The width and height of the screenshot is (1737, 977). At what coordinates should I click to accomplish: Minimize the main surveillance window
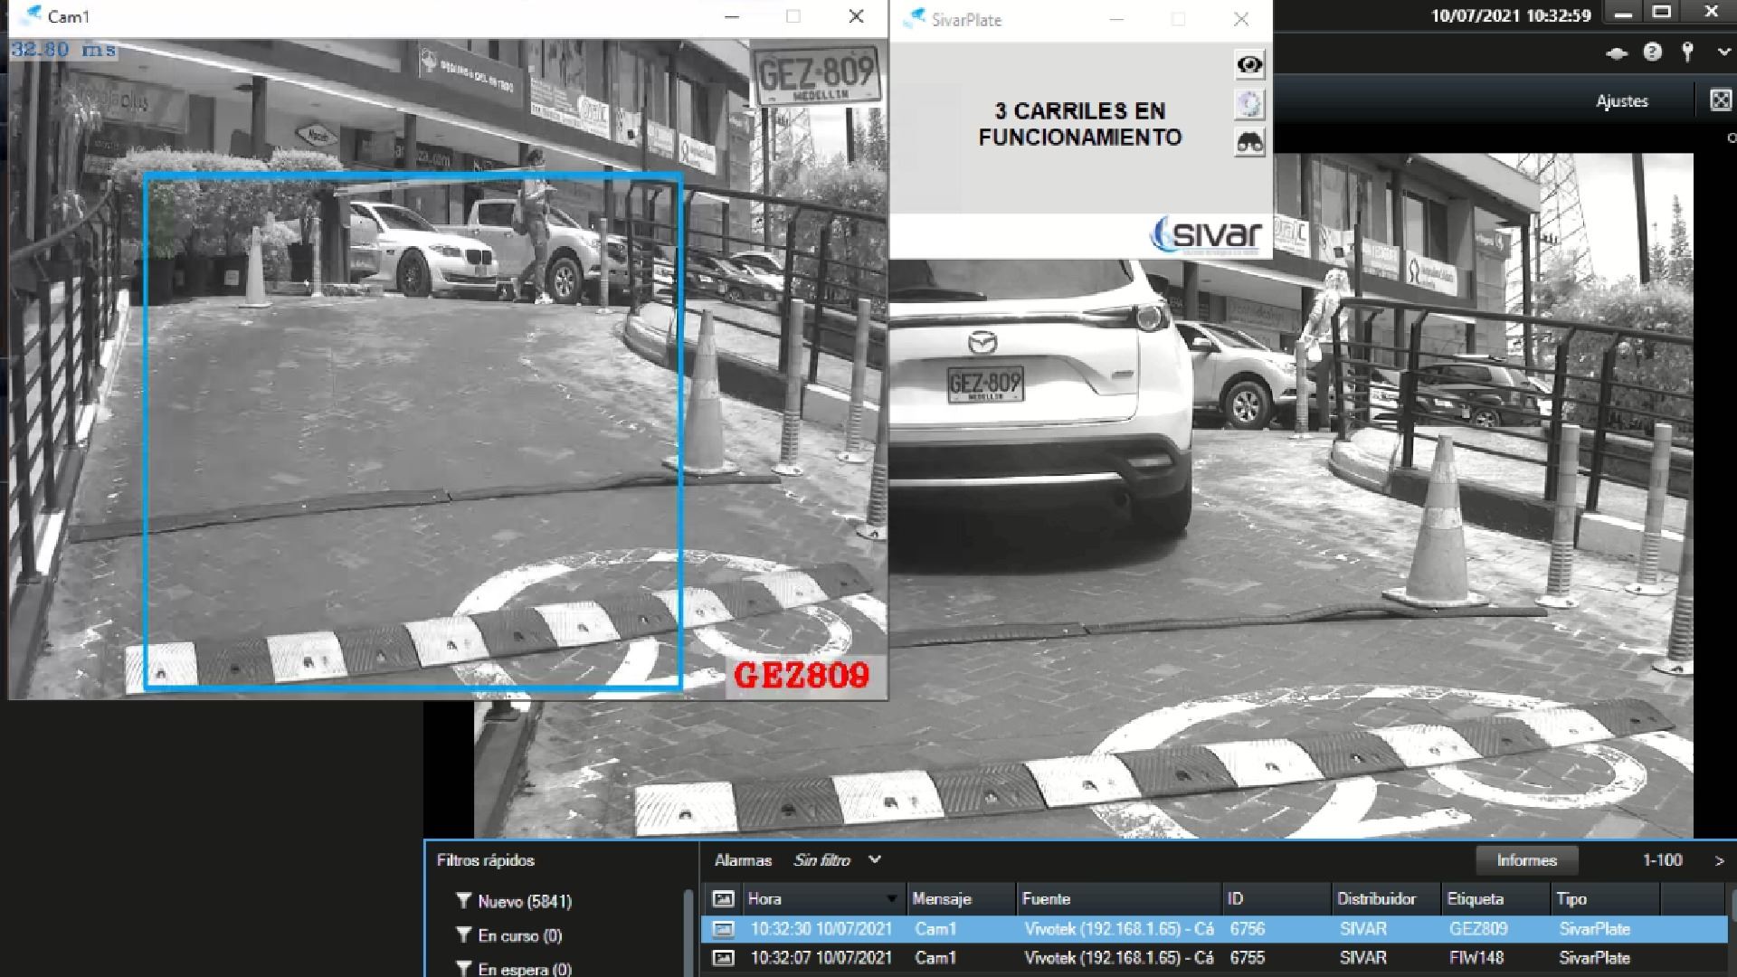[x=1624, y=13]
